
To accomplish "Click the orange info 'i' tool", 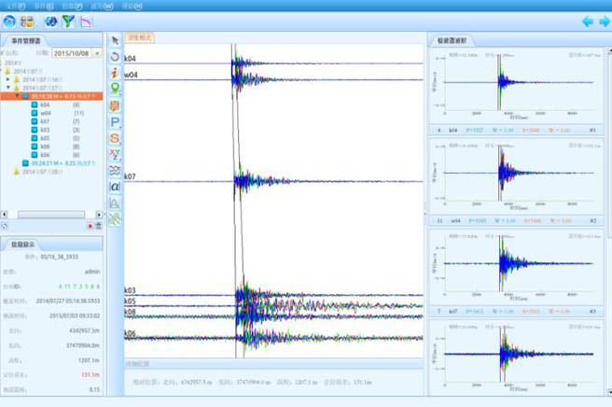I will [x=115, y=73].
